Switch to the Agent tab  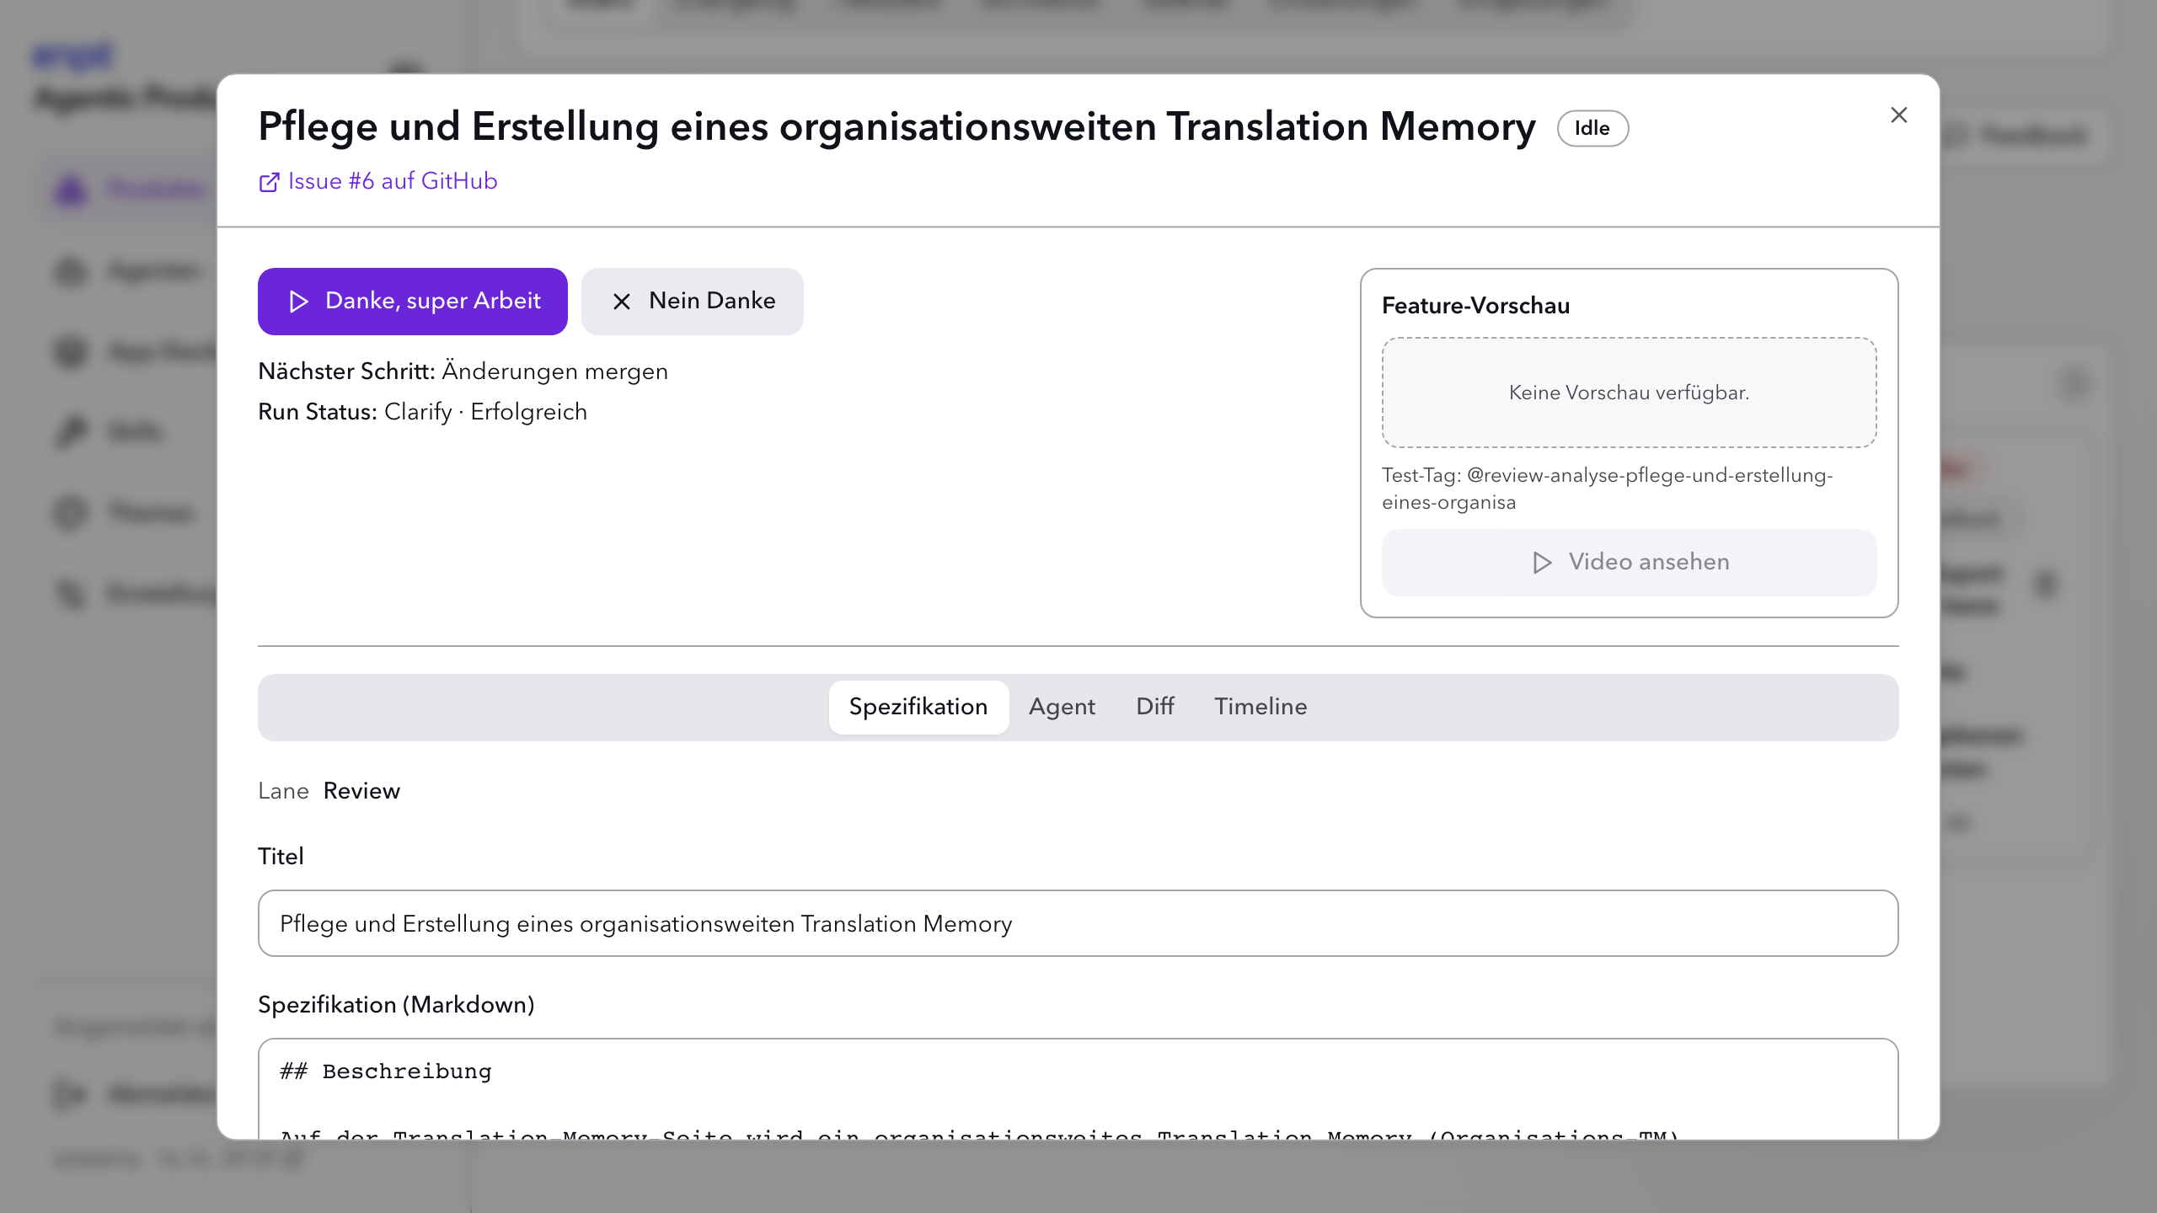coord(1062,707)
